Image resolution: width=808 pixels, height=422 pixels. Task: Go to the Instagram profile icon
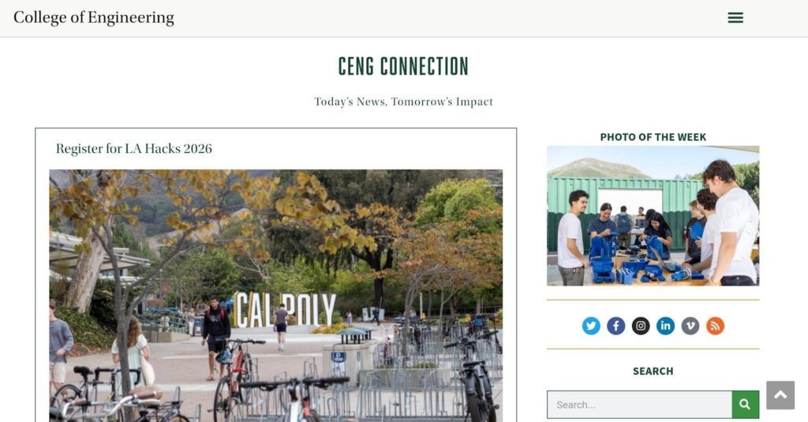pos(641,326)
